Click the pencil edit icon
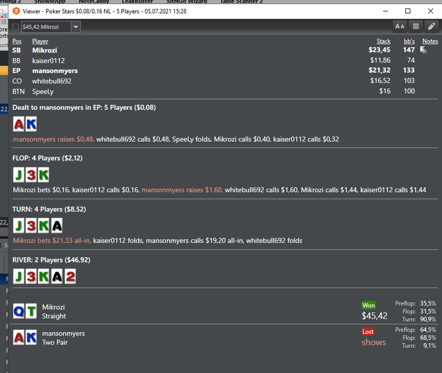This screenshot has width=442, height=373. pos(431,27)
